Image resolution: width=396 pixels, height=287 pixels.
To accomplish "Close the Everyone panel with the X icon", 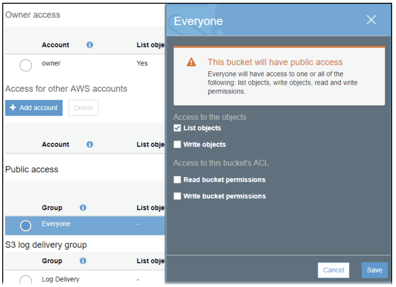I will click(371, 20).
